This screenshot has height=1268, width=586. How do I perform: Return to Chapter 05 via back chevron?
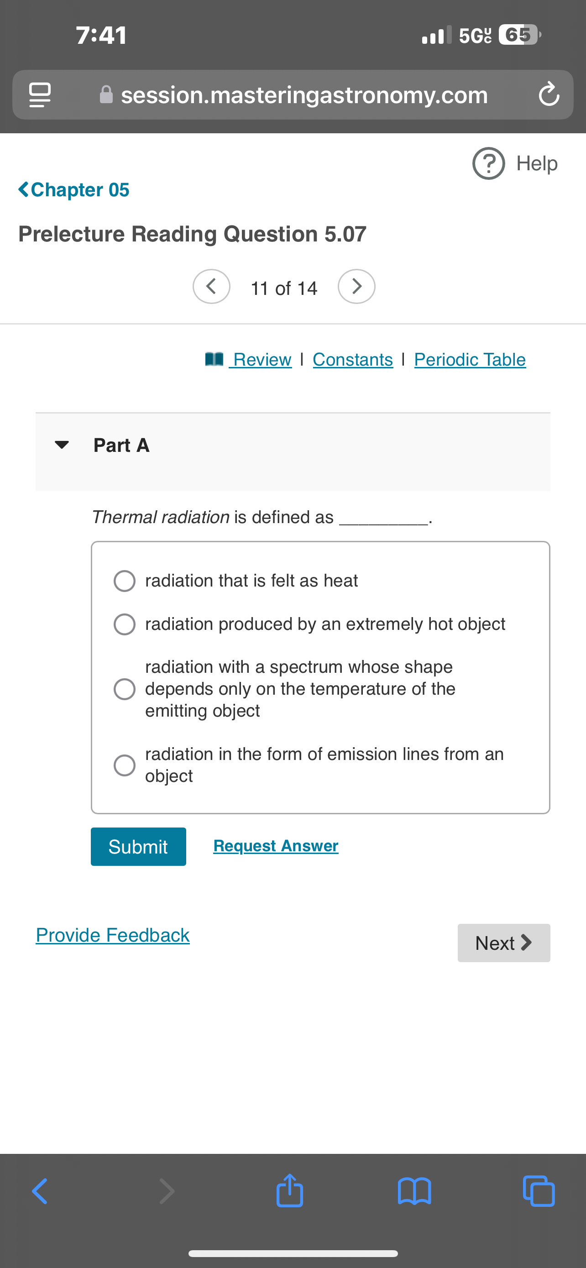[x=74, y=189]
